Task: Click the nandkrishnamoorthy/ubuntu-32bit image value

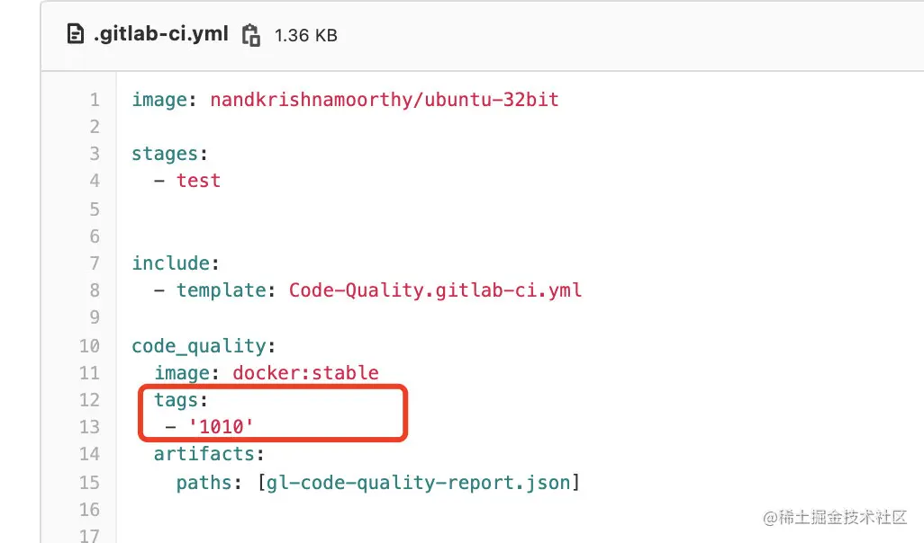Action: [385, 100]
